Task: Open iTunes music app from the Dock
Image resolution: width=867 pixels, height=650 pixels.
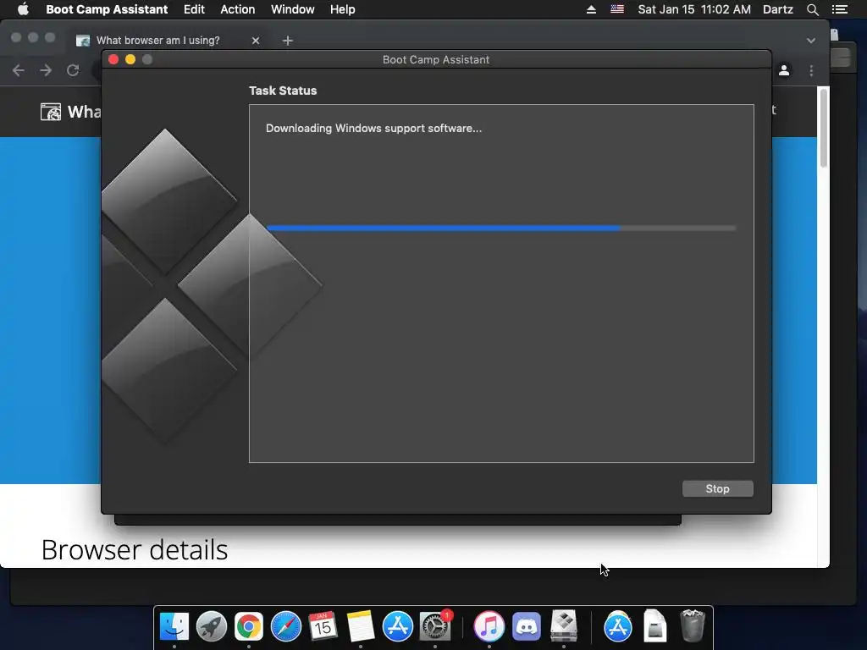Action: (489, 626)
